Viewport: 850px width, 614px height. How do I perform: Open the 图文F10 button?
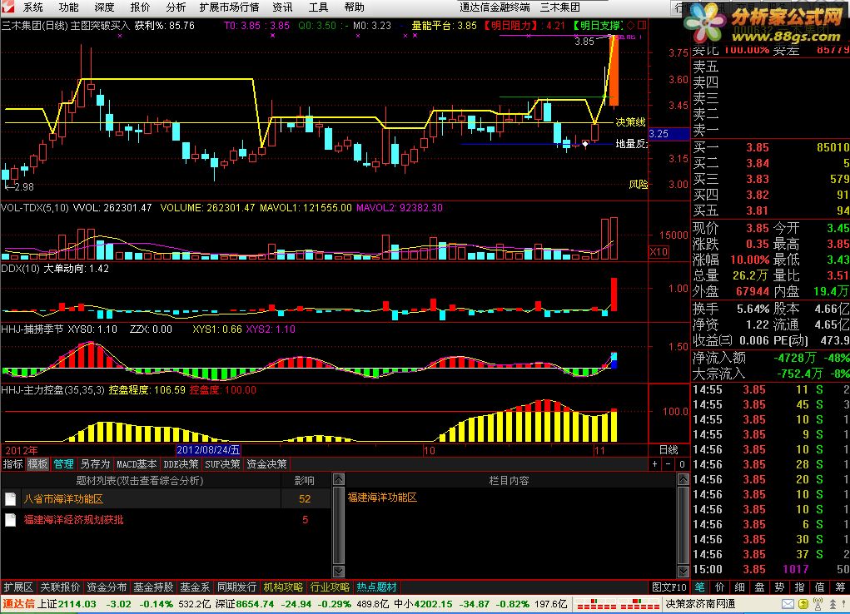pyautogui.click(x=669, y=587)
